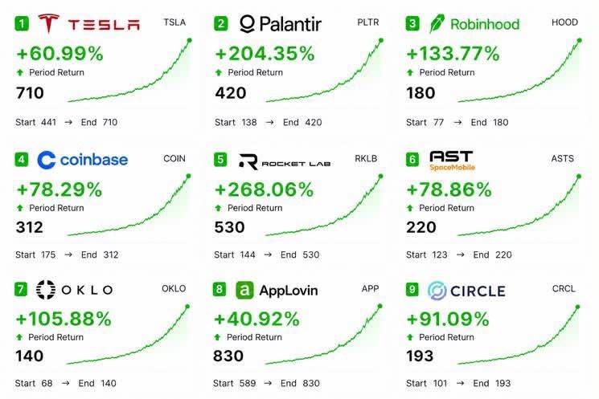The image size is (599, 399).
Task: Select the AST SpaceMobile logo
Action: (x=452, y=161)
